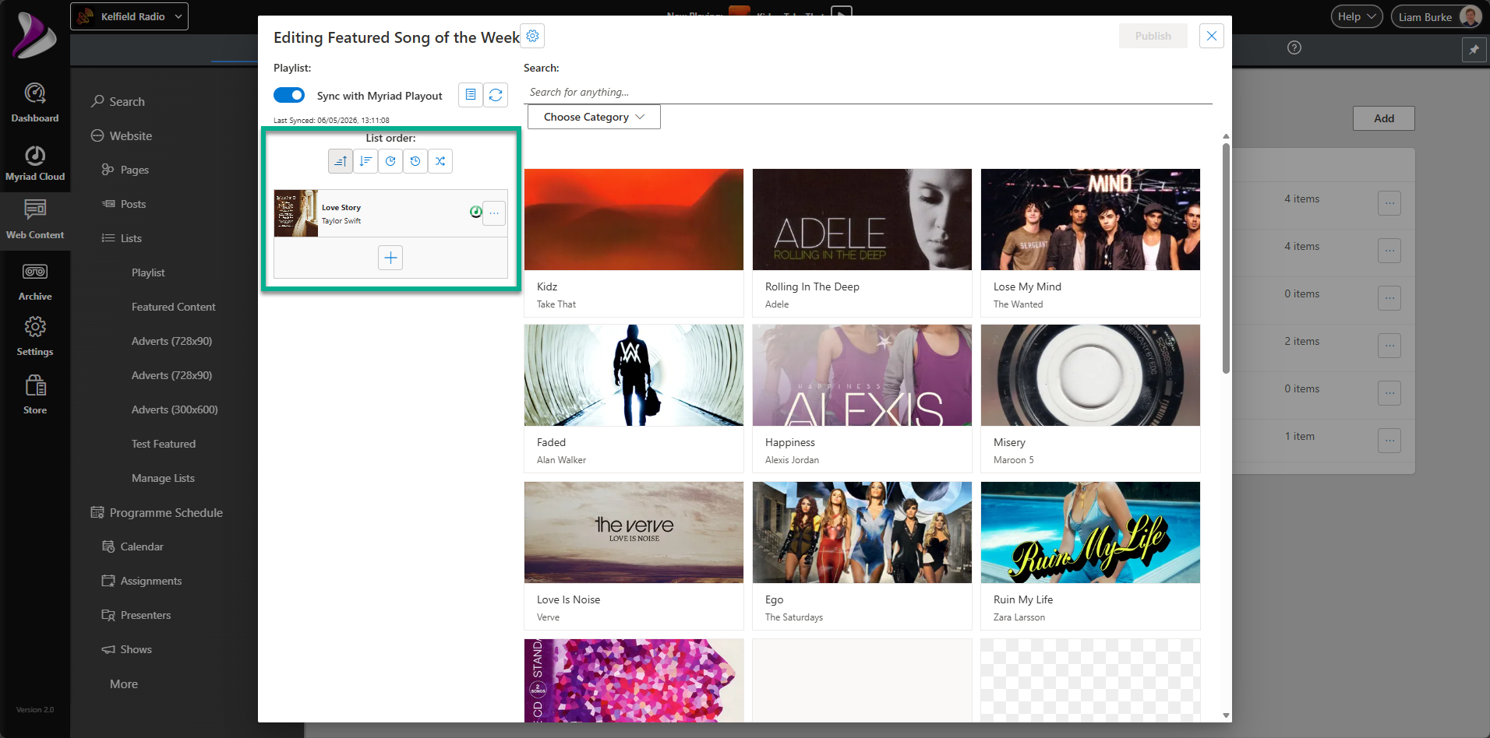Add a new item with the plus button
Screen dimensions: 1490x738
(390, 258)
